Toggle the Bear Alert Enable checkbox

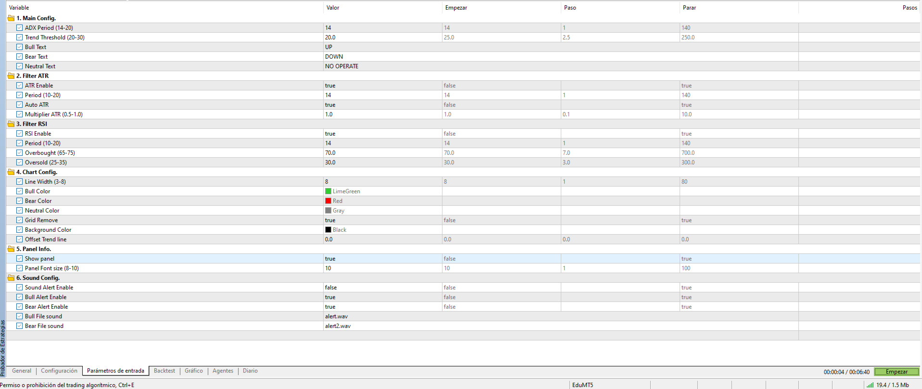(20, 307)
